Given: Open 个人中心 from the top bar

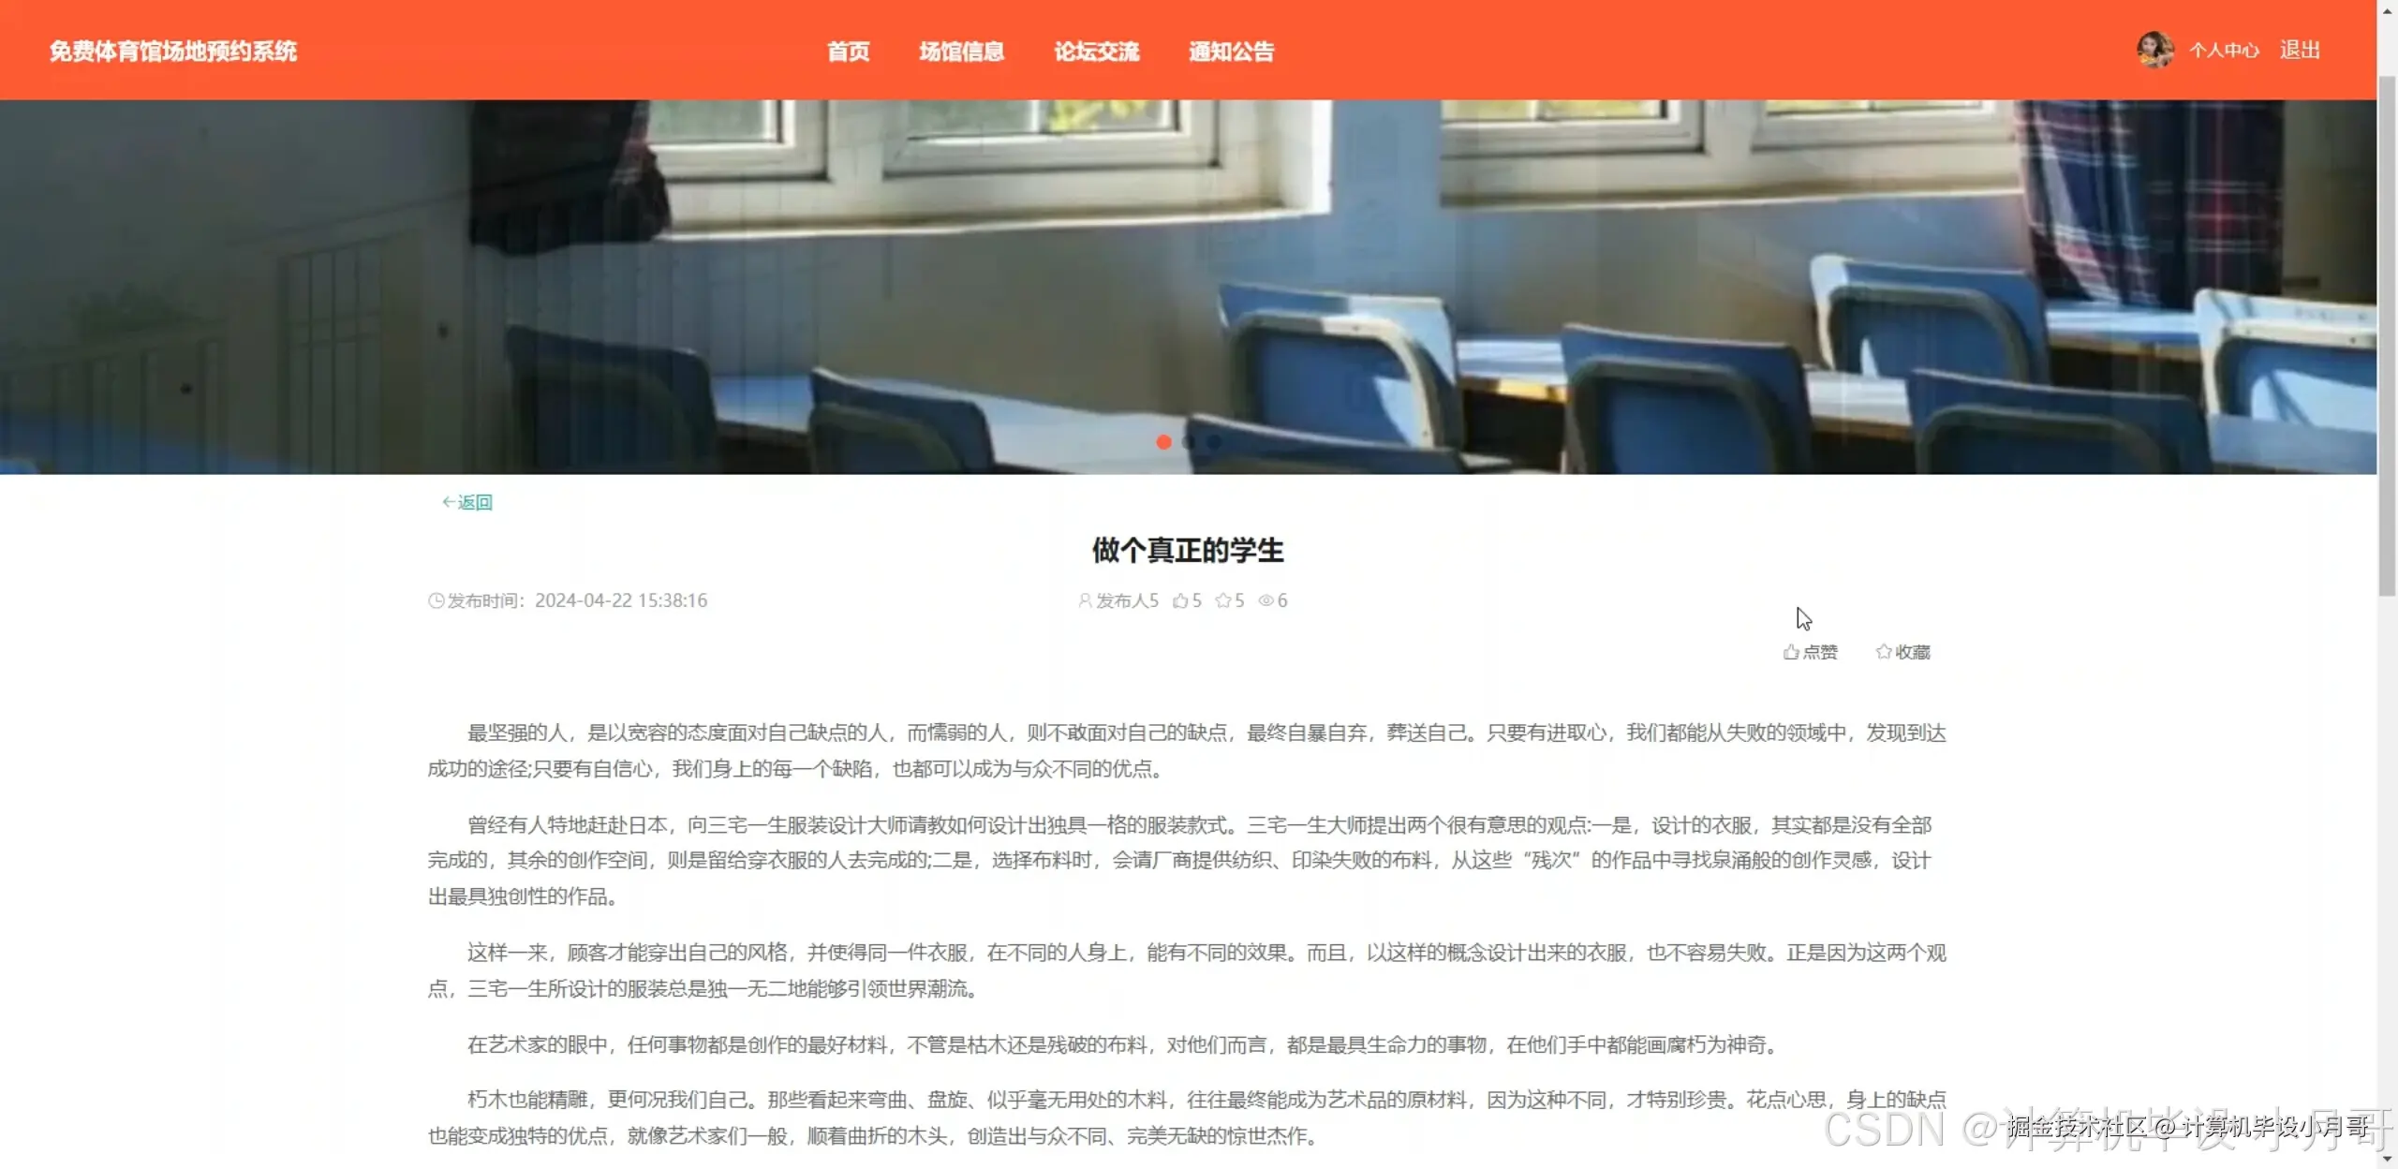Looking at the screenshot, I should 2226,50.
